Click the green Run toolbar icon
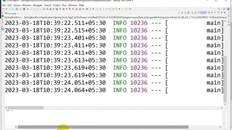This screenshot has height=130, width=232. point(50,9)
